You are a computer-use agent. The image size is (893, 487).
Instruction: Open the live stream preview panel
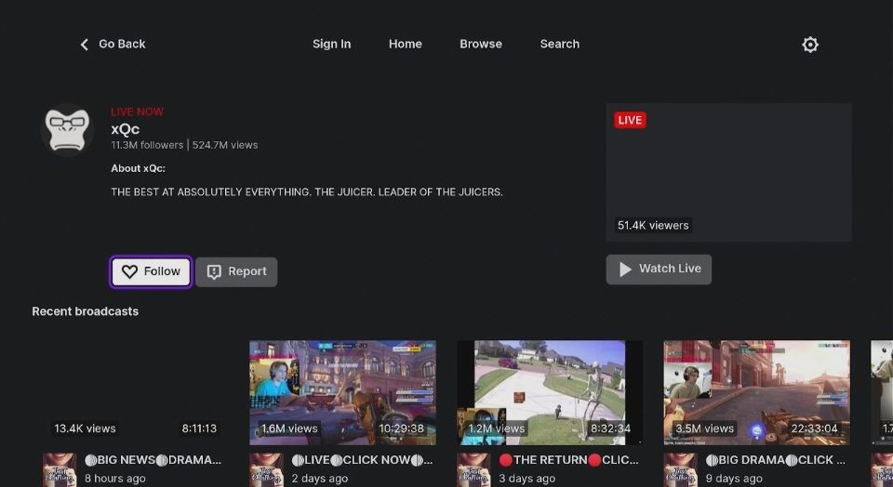(x=729, y=172)
